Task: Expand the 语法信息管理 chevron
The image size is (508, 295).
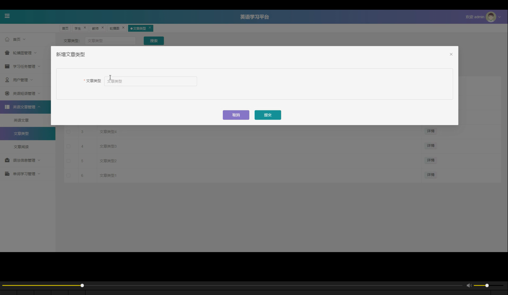Action: 39,160
